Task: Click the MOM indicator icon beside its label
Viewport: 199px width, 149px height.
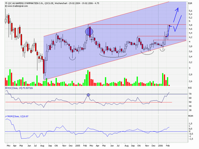Action: pos(6,116)
